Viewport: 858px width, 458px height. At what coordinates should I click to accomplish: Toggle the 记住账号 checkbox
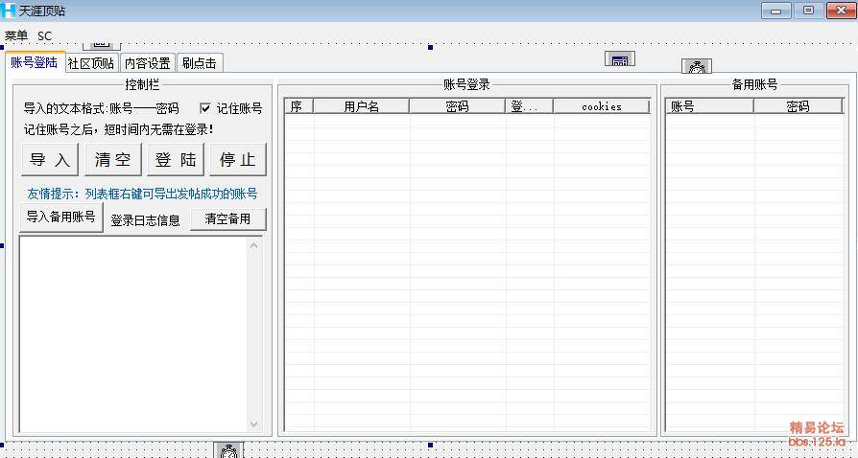pyautogui.click(x=204, y=108)
